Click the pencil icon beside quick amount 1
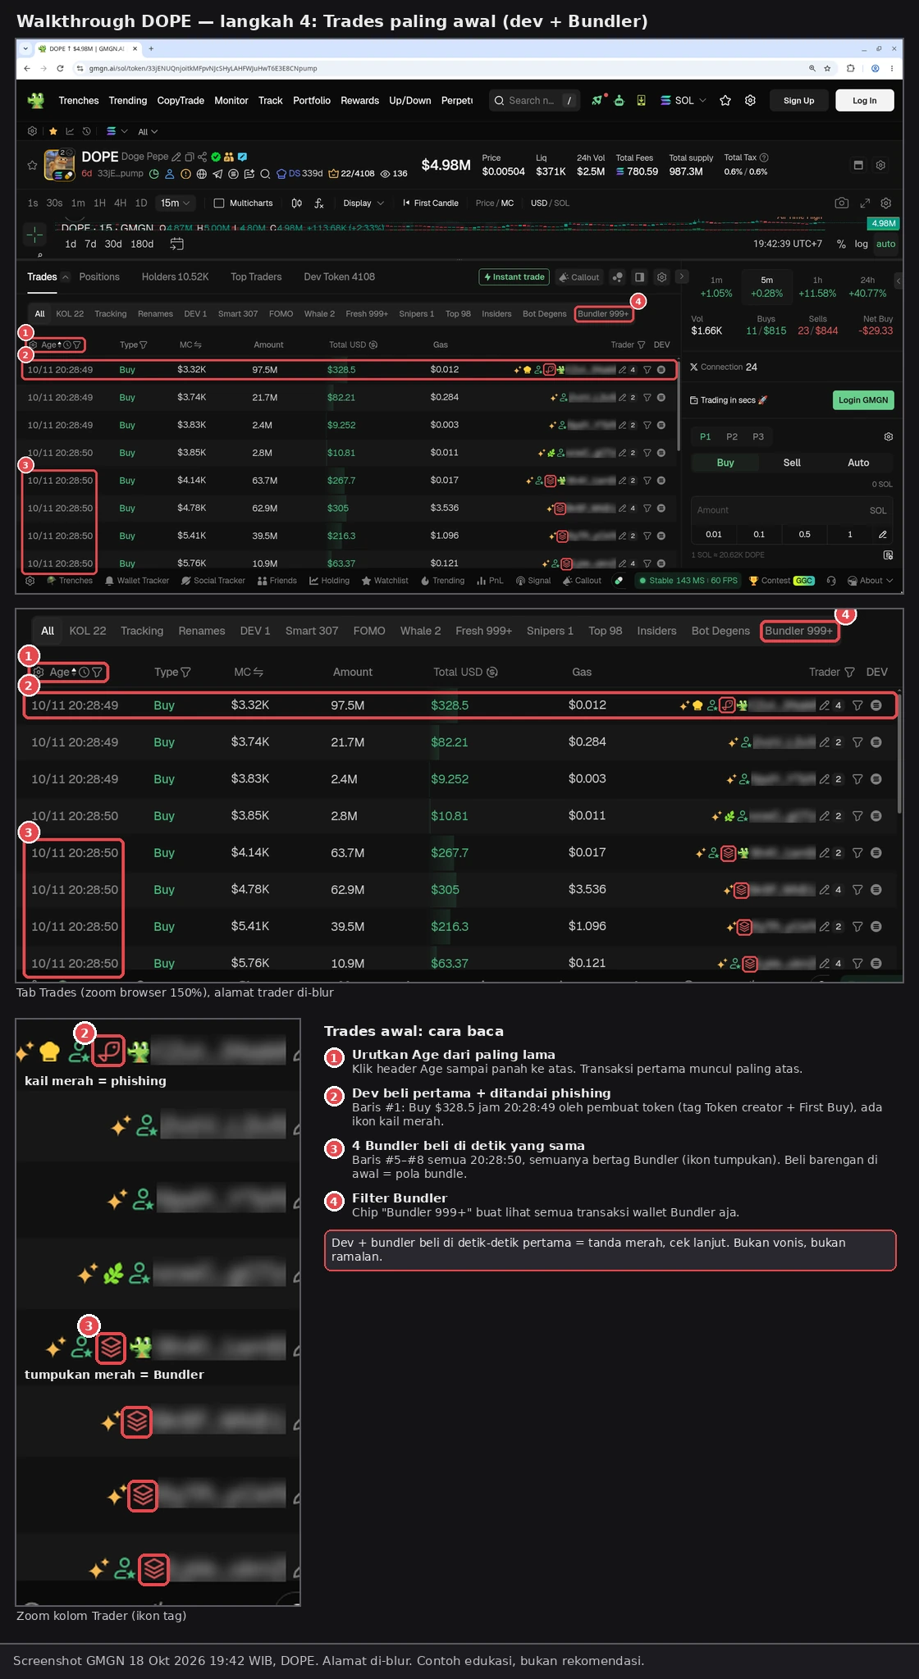919x1679 pixels. pos(882,534)
